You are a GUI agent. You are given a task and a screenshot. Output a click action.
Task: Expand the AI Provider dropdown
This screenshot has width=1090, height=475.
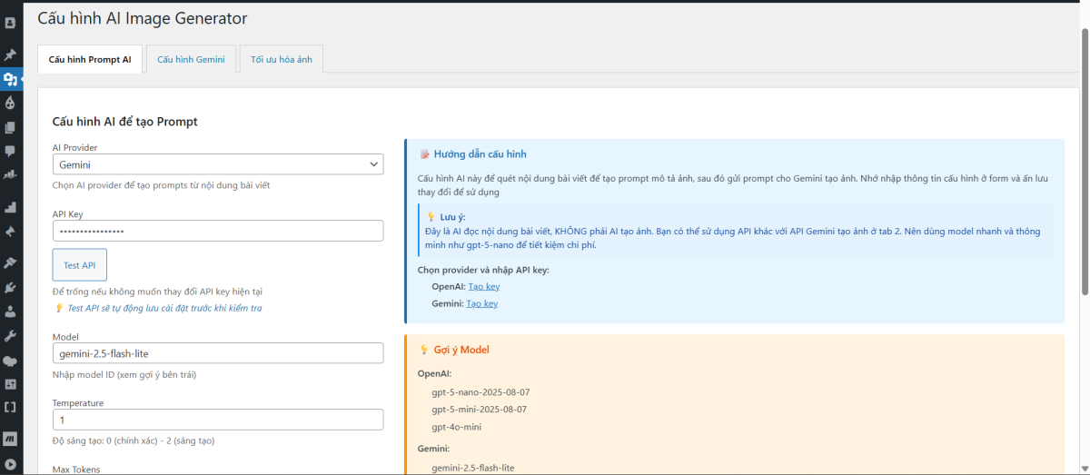pos(218,164)
